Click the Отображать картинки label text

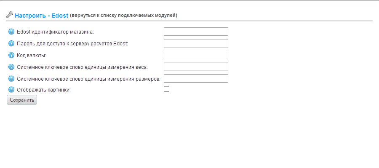(x=44, y=90)
